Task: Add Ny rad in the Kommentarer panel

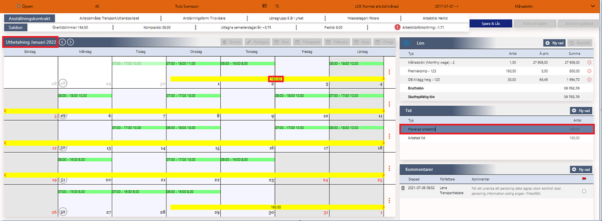Action: click(x=581, y=170)
